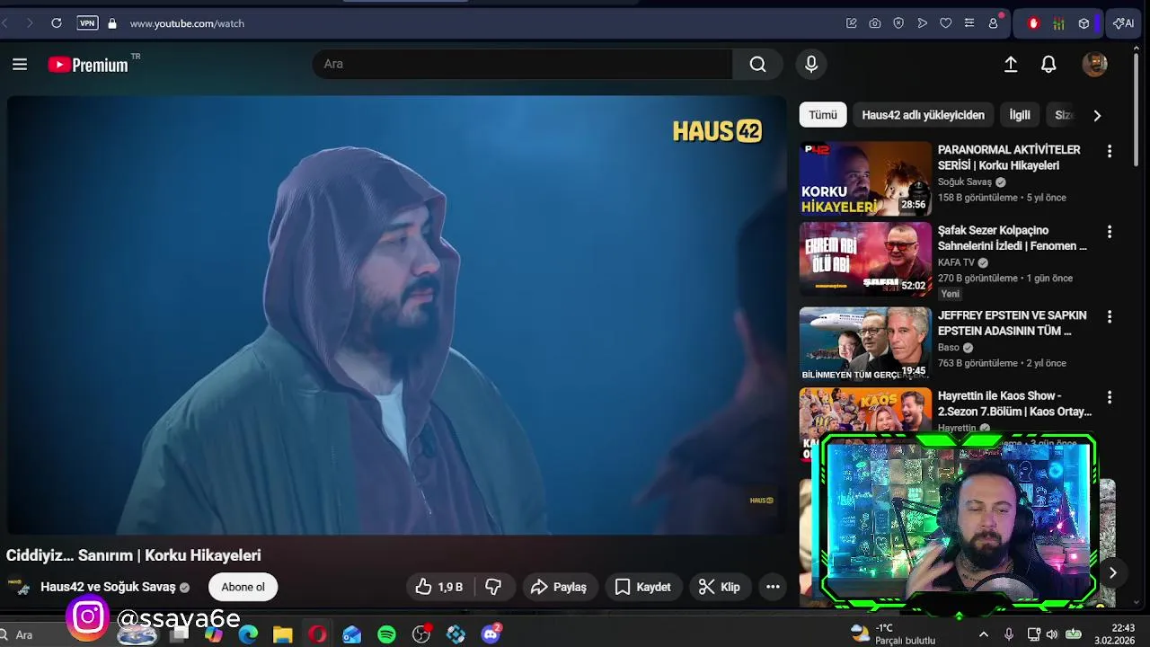Click the HAUS 42 logo on video
The width and height of the screenshot is (1150, 647).
click(717, 130)
